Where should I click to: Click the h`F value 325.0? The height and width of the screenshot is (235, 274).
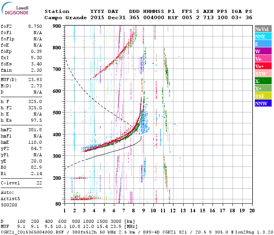(35, 101)
